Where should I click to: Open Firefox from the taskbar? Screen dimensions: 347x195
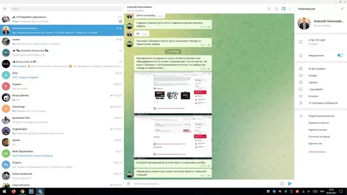13,191
